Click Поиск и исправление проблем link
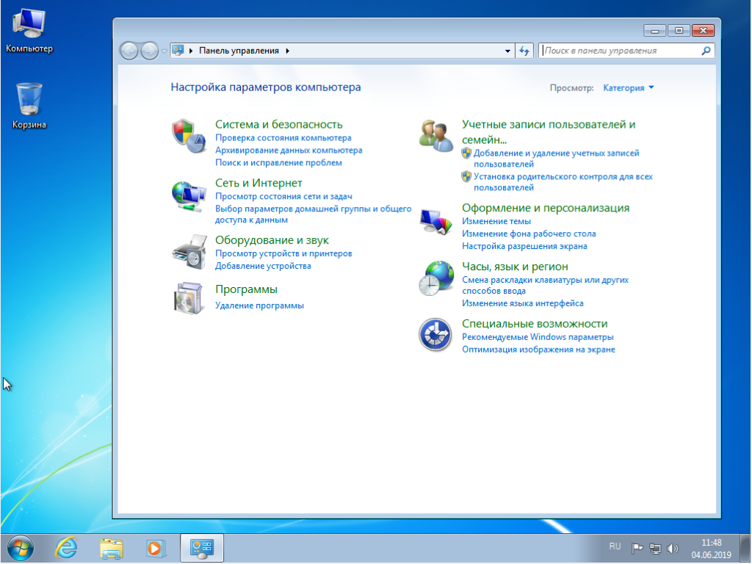Screen dimensions: 752x564 [278, 163]
